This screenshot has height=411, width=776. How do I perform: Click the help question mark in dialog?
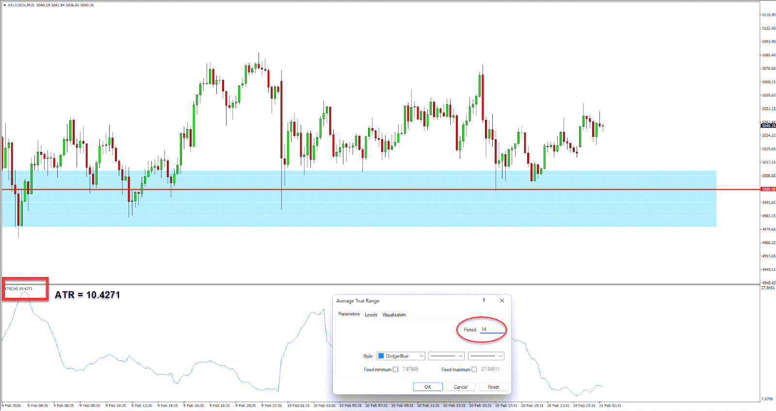click(484, 300)
